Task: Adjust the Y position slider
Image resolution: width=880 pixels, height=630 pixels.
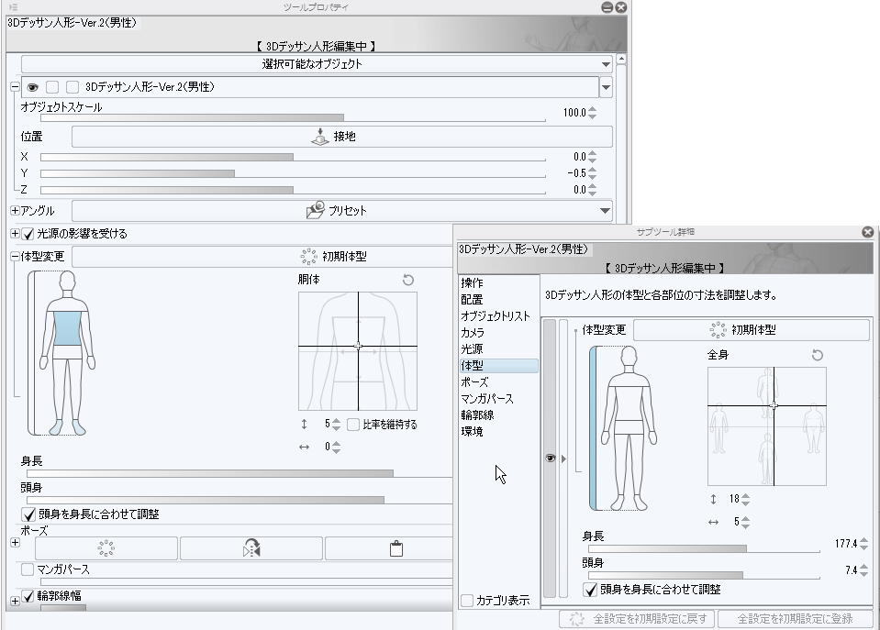Action: [x=293, y=173]
